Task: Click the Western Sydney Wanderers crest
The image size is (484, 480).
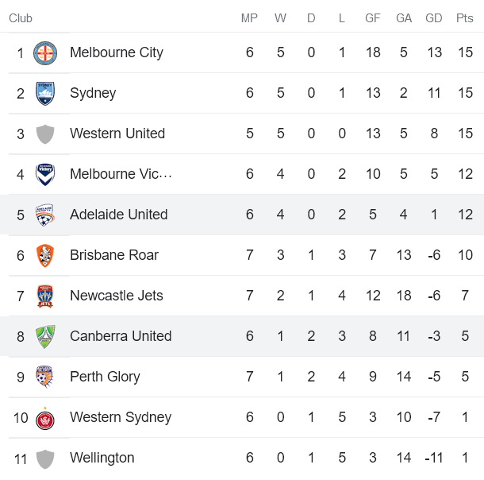Action: click(45, 418)
